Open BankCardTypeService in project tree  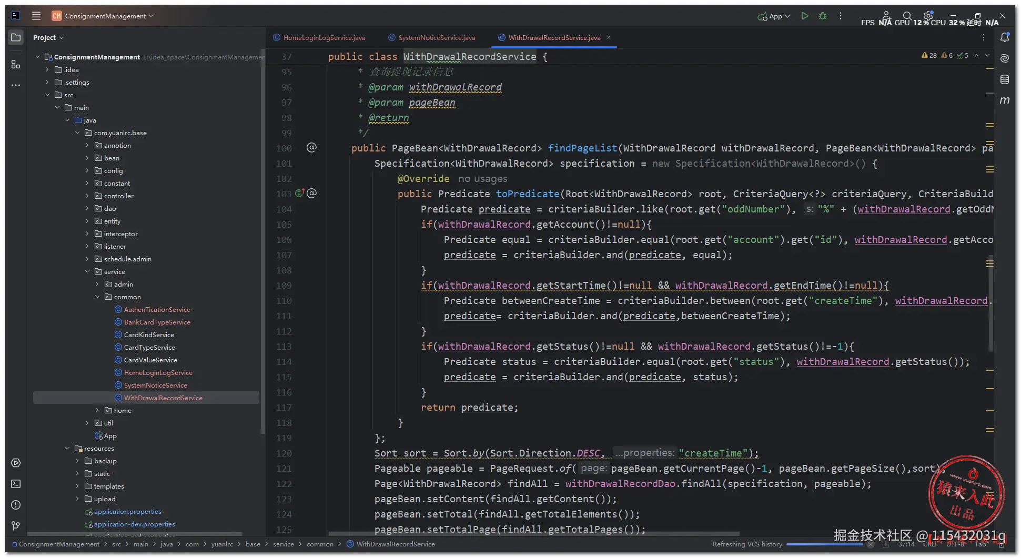click(x=157, y=322)
